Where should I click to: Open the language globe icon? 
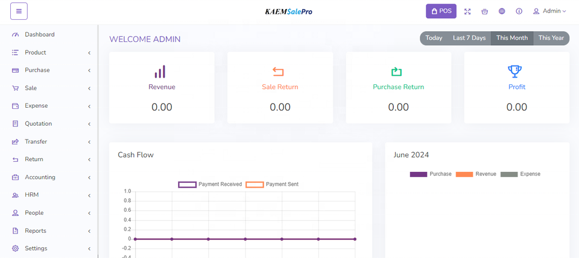502,11
